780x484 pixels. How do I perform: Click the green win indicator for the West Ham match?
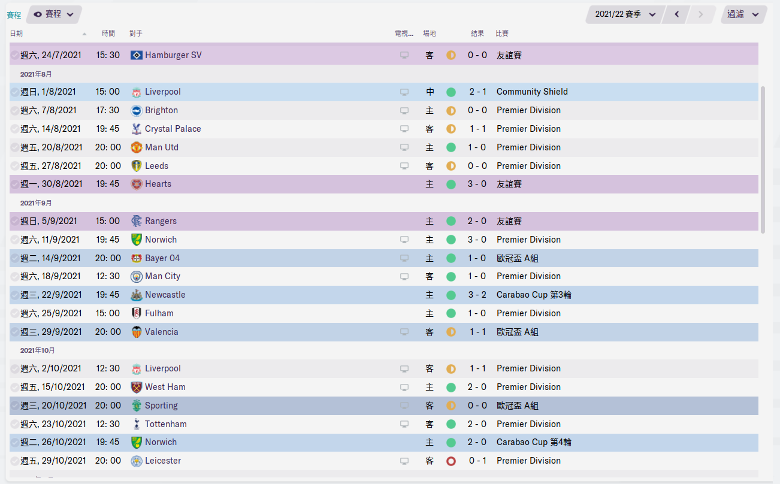[x=451, y=388]
